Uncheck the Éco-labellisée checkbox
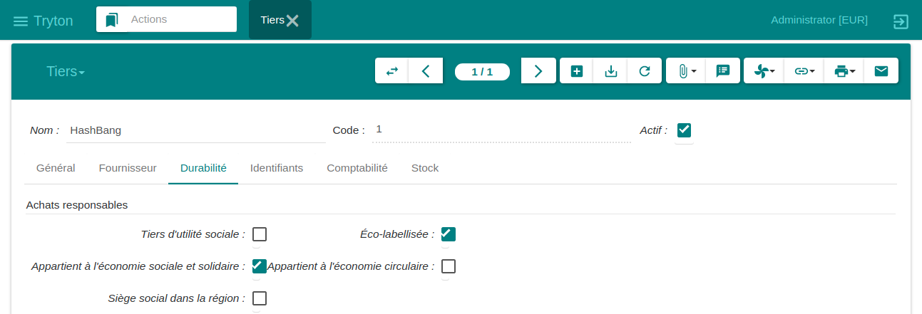The width and height of the screenshot is (922, 314). (449, 234)
